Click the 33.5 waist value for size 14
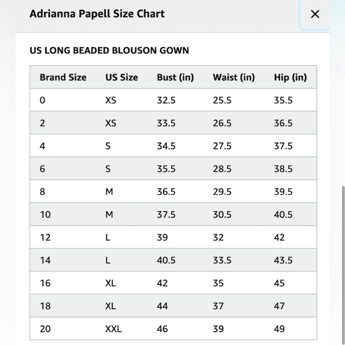This screenshot has width=345, height=345. (222, 260)
